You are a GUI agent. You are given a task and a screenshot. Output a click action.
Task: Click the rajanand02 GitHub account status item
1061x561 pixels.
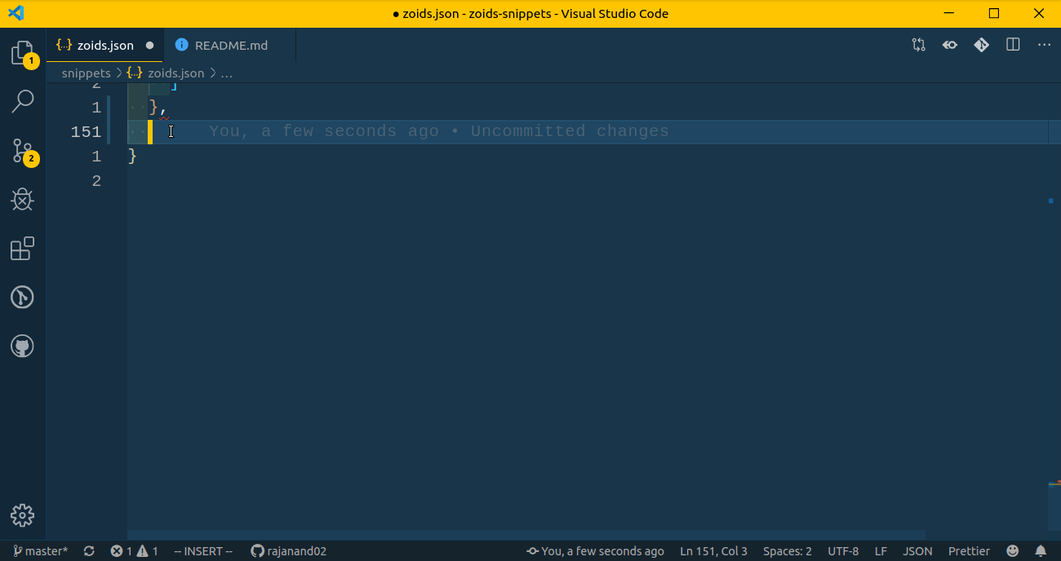(x=289, y=551)
